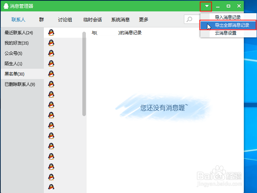The height and width of the screenshot is (193, 257).
Task: Select 最近联系人(24) category
Action: (22, 32)
